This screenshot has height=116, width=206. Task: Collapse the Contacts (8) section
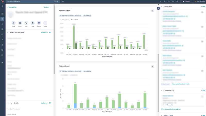[162, 6]
